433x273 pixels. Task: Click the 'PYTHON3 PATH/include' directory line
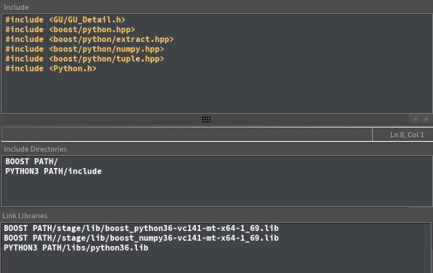pos(53,171)
